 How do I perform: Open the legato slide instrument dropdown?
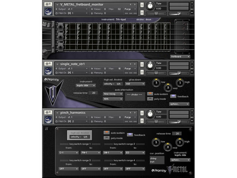85,85
